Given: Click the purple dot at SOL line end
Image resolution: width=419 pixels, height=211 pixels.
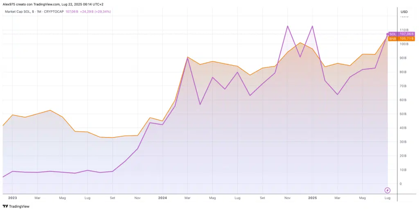Looking at the screenshot, I should click(x=388, y=34).
